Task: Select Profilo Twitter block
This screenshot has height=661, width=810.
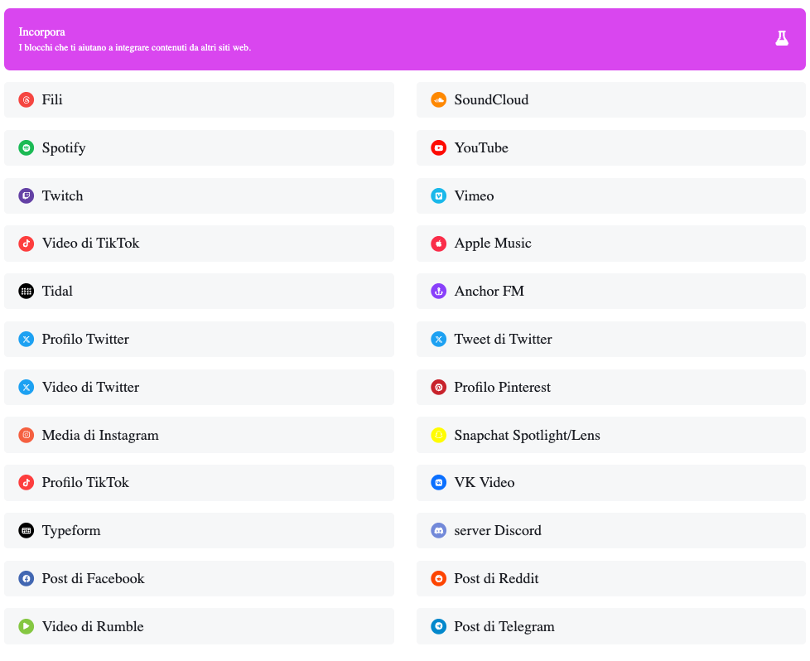Action: pos(199,340)
